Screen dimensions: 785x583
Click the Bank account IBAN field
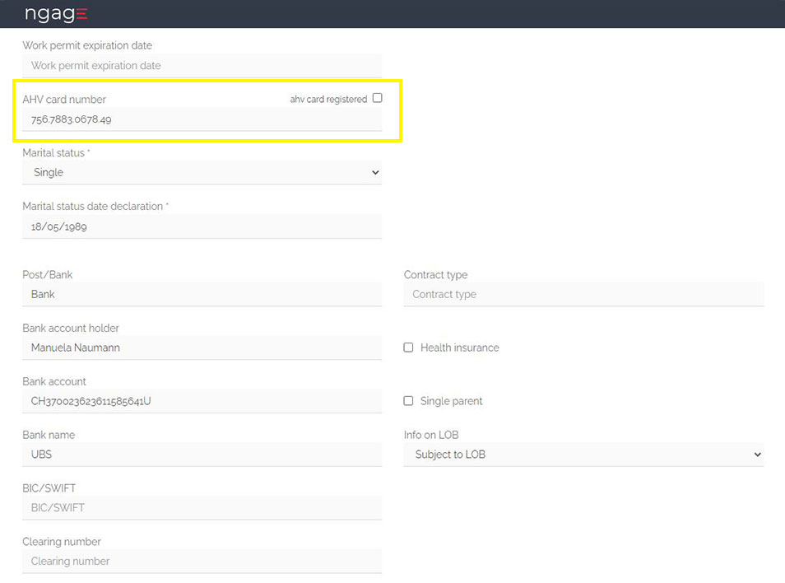(x=202, y=401)
